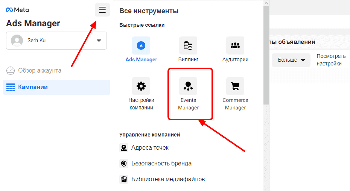Viewport: 350px width, 191px height.
Task: Open Аудитории people icon
Action: [235, 45]
